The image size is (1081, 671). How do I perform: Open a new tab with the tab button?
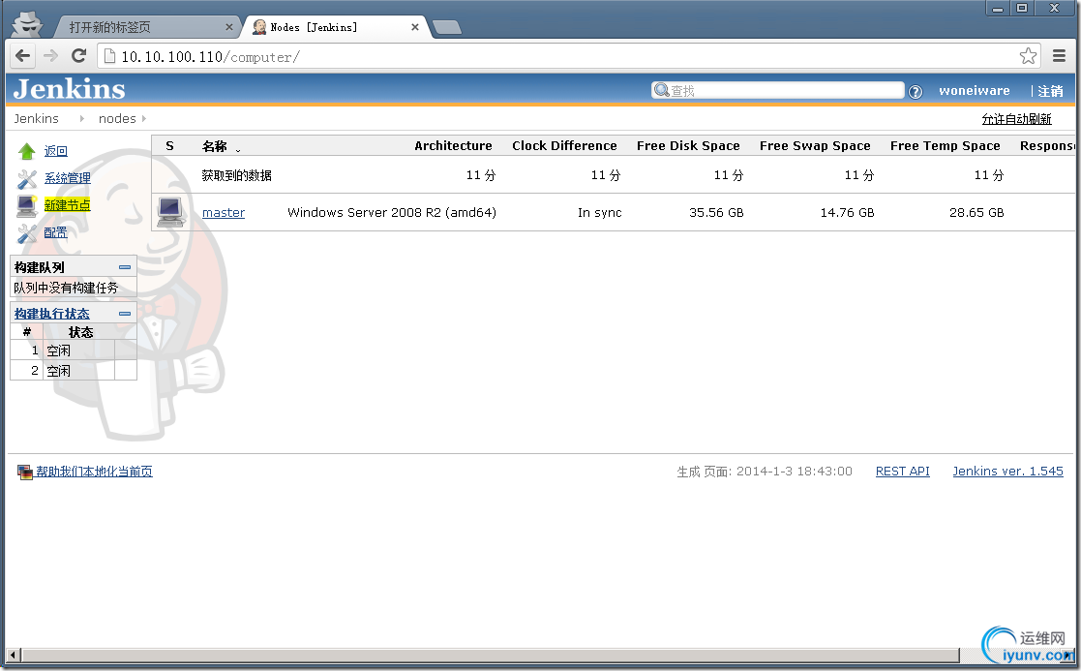[447, 27]
